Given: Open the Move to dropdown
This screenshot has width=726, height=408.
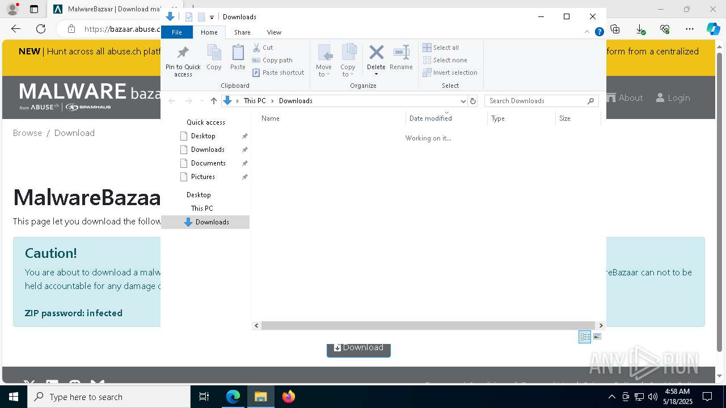Looking at the screenshot, I should [x=324, y=61].
